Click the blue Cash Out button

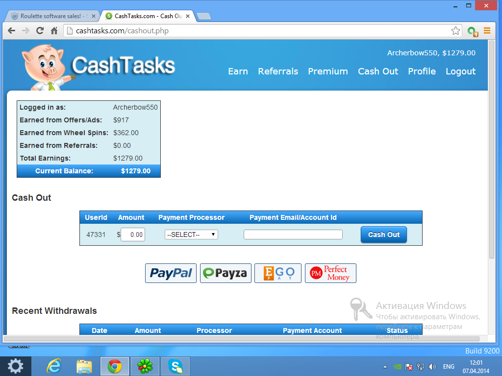pos(383,235)
